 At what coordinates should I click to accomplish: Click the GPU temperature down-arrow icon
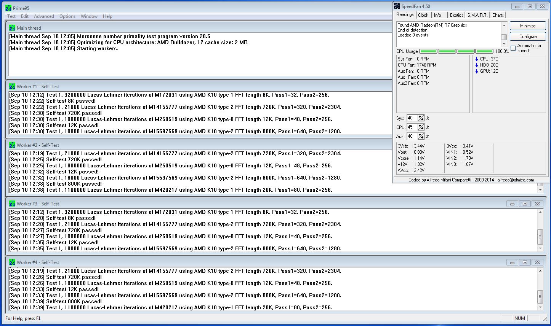[477, 71]
